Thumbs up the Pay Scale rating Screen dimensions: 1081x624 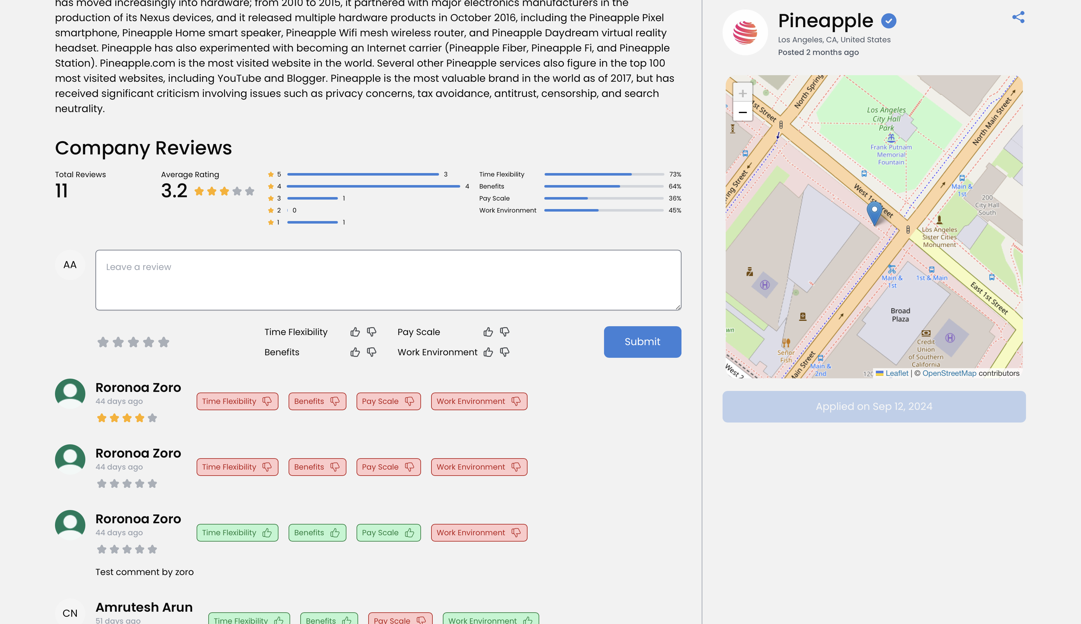click(488, 332)
